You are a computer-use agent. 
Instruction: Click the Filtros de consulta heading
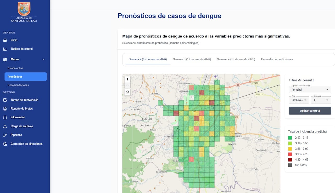(301, 80)
